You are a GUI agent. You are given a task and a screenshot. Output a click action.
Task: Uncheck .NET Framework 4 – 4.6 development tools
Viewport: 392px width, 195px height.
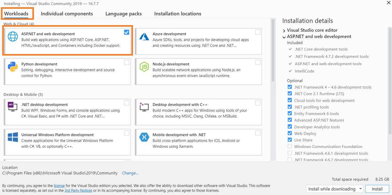click(x=290, y=87)
